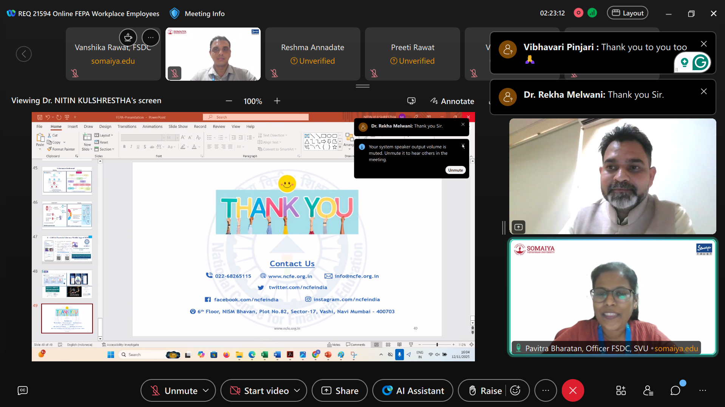The width and height of the screenshot is (725, 407).
Task: Raise hand in the meeting
Action: click(485, 390)
